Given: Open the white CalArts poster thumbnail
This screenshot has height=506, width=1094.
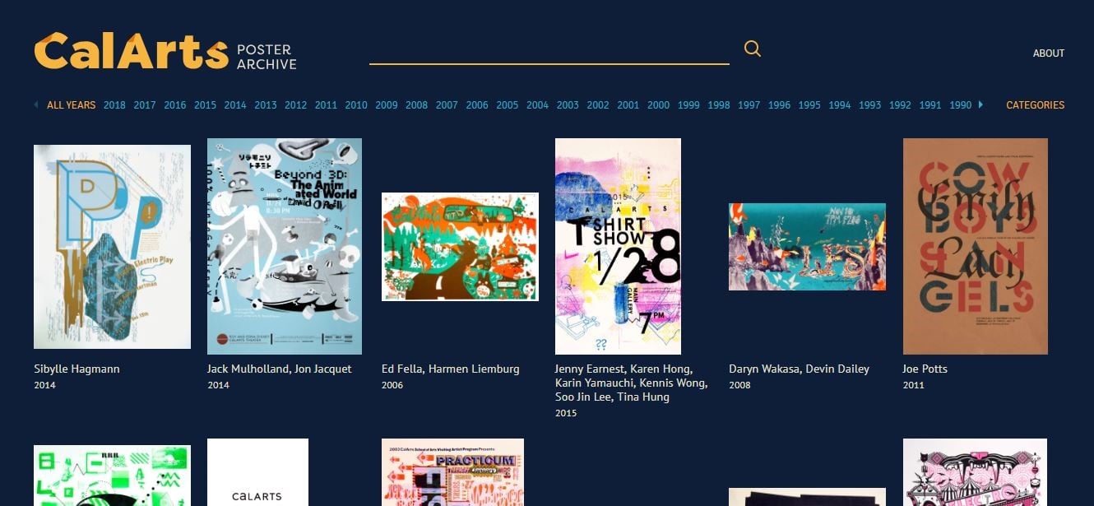Looking at the screenshot, I should click(x=257, y=472).
